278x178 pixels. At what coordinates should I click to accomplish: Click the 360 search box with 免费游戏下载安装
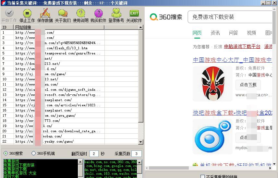pos(230,17)
